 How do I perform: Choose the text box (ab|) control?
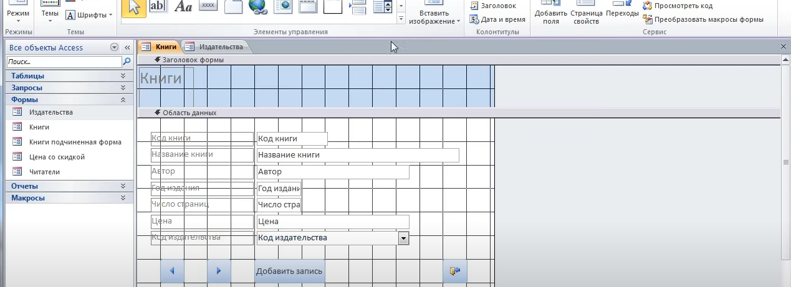[158, 6]
